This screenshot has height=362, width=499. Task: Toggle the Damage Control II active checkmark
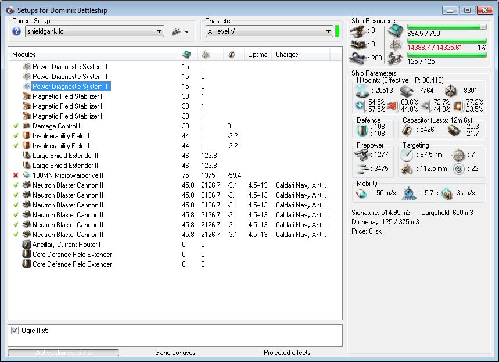point(16,126)
